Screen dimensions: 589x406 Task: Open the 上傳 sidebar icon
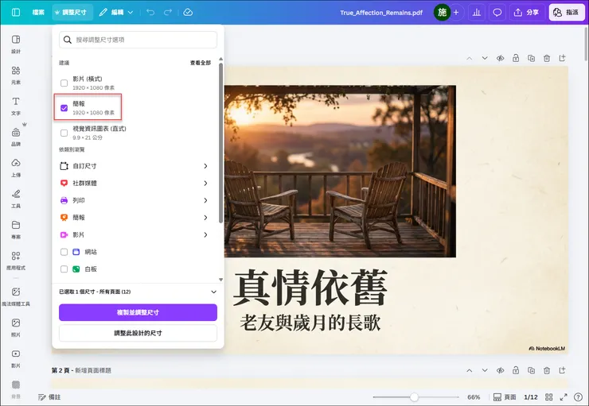[x=16, y=168]
